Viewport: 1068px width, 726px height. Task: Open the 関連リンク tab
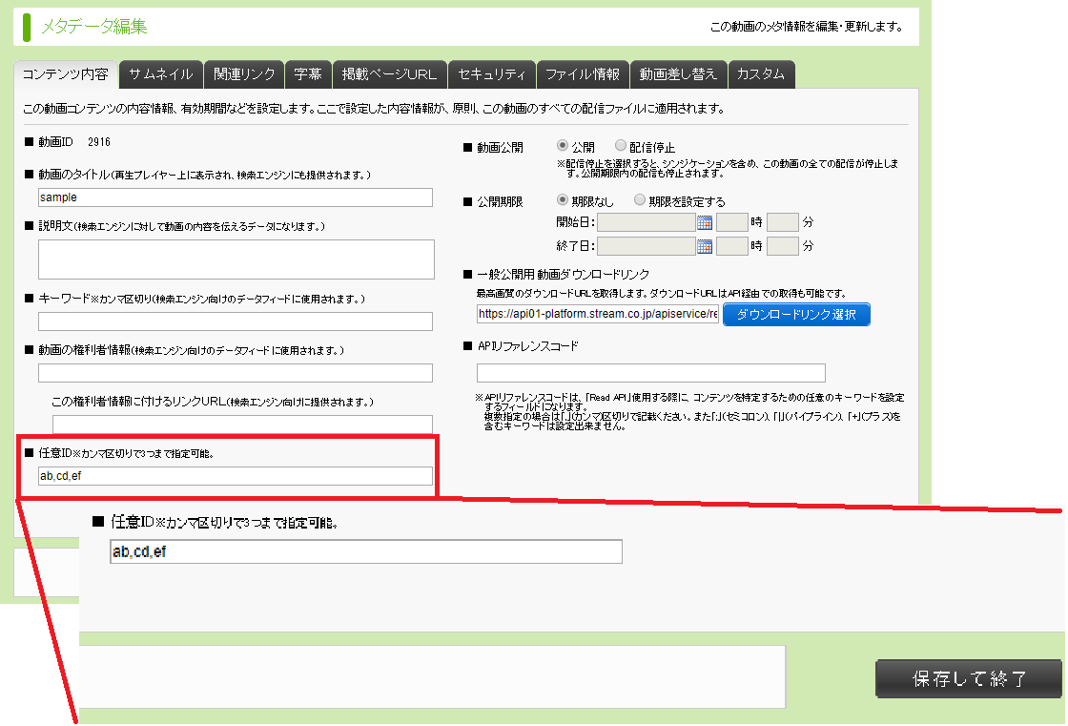(244, 74)
